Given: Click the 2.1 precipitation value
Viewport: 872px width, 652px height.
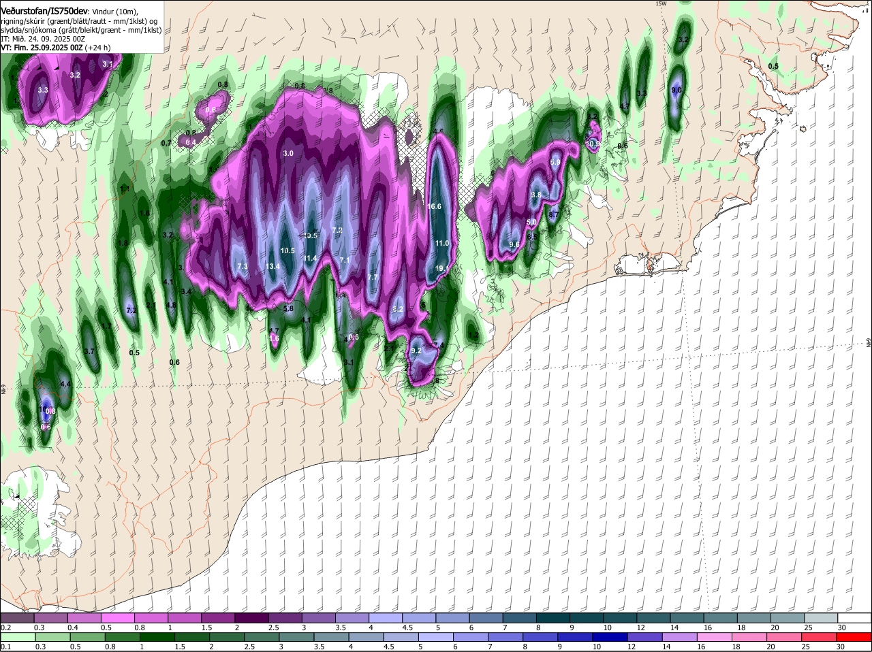Looking at the screenshot, I should 151,305.
